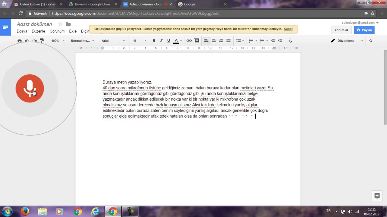
Task: Click the paint format roller icon
Action: [42, 41]
